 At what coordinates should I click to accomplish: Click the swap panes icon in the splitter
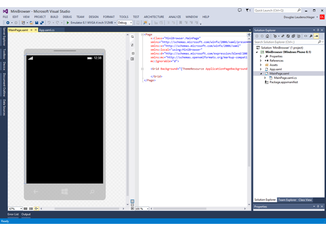pos(132,45)
